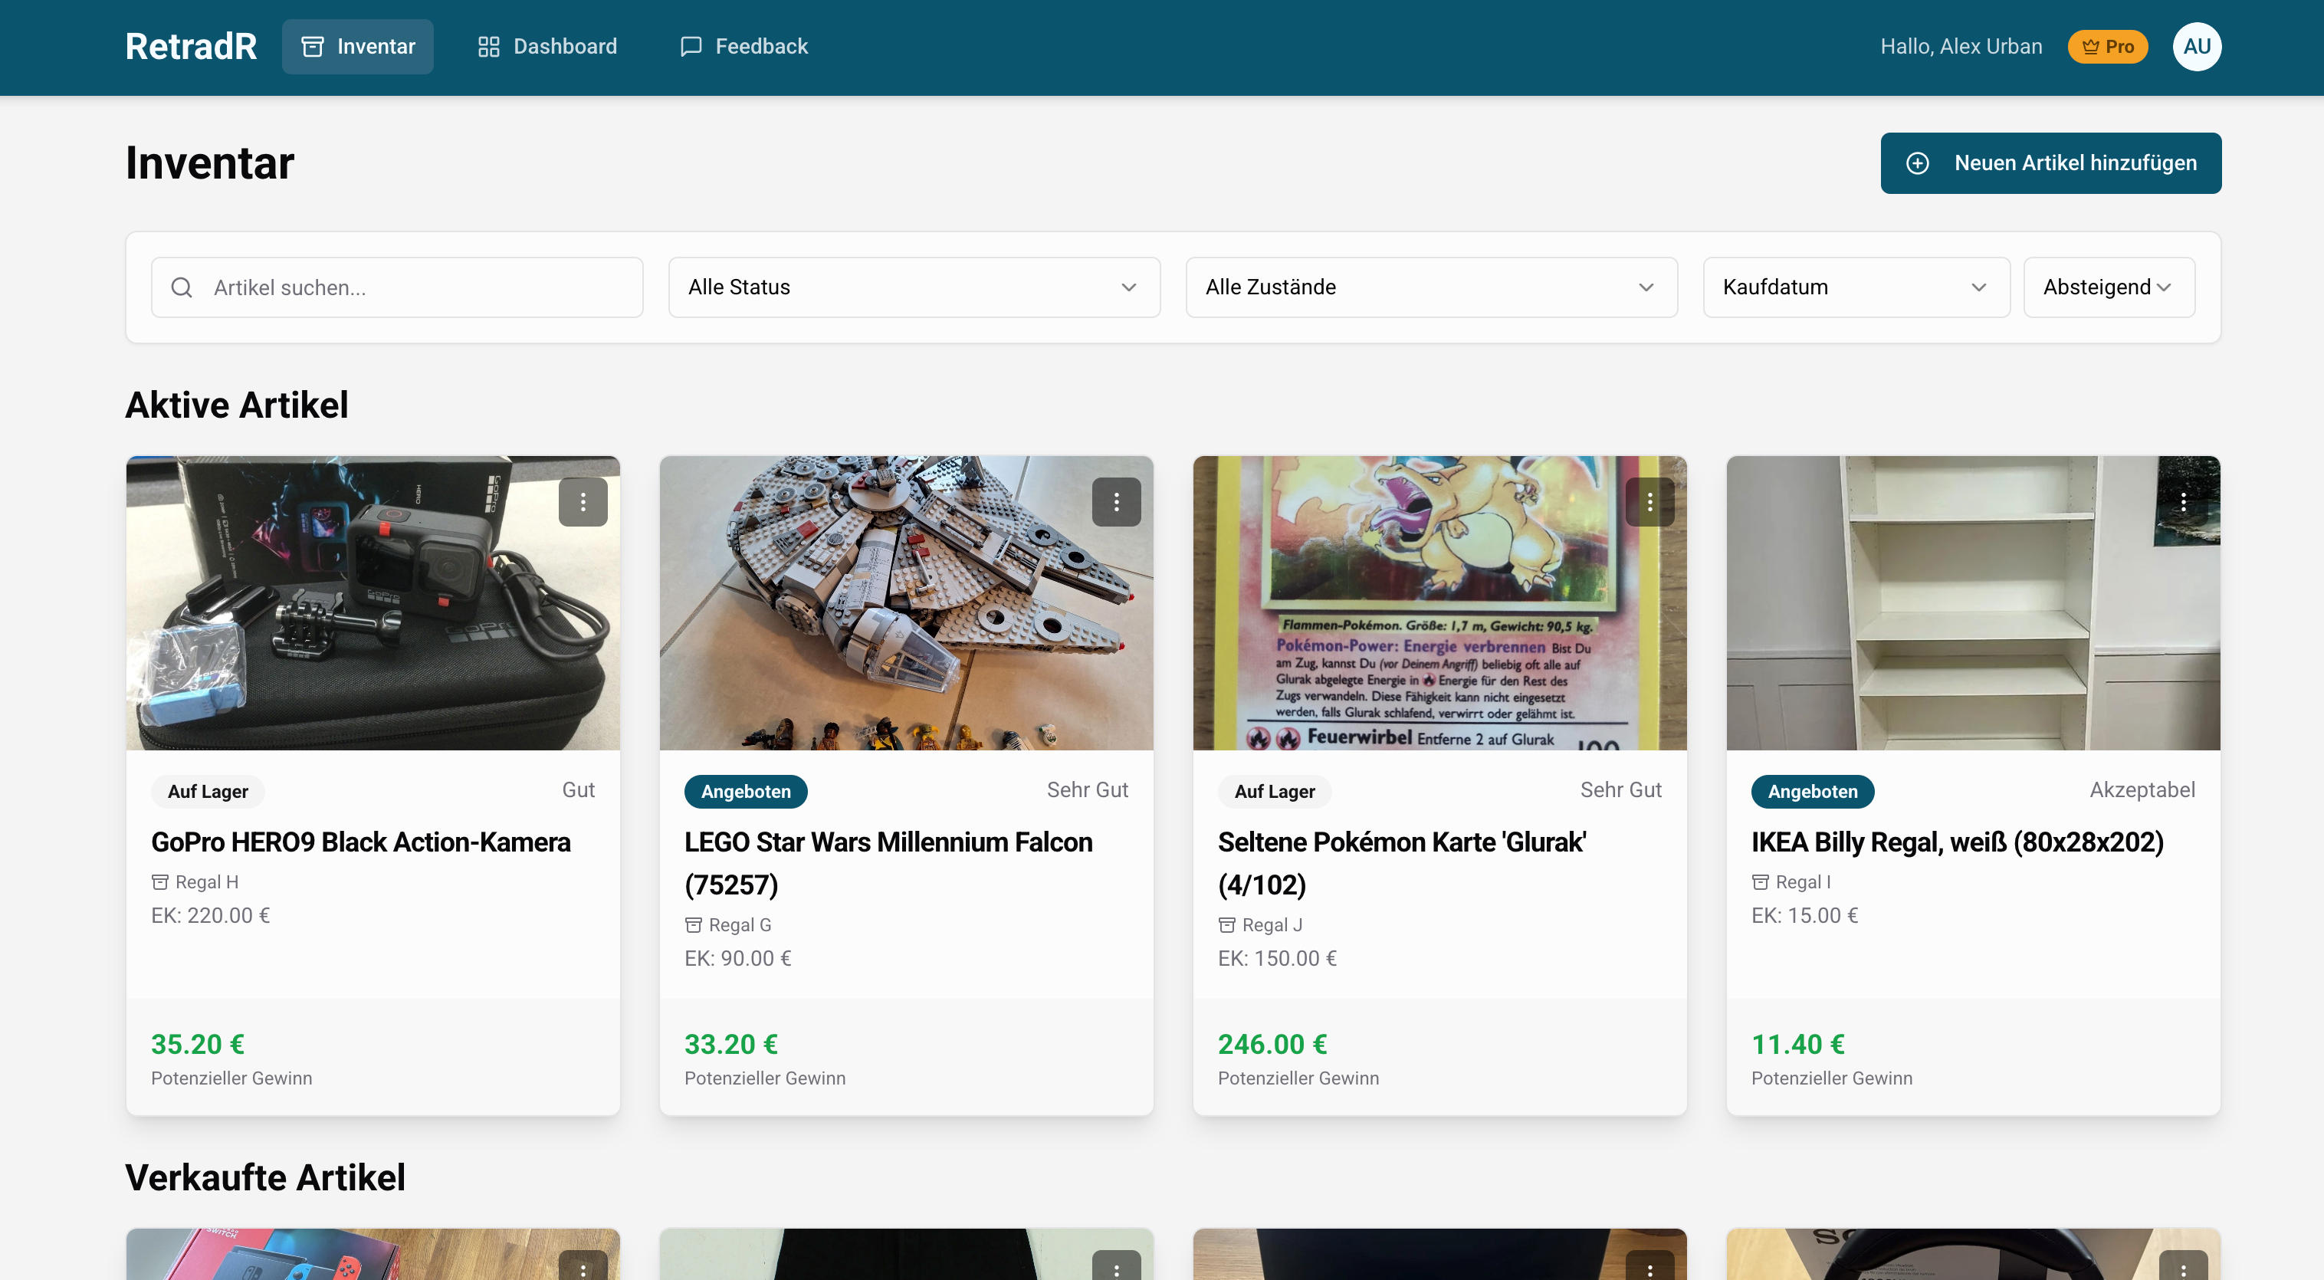
Task: Click Auf Lager badge on GoPro card
Action: point(208,791)
